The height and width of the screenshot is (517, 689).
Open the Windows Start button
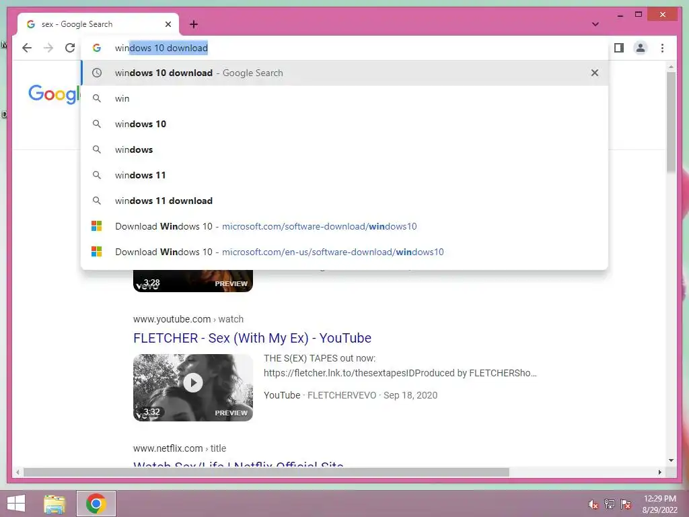tap(16, 504)
